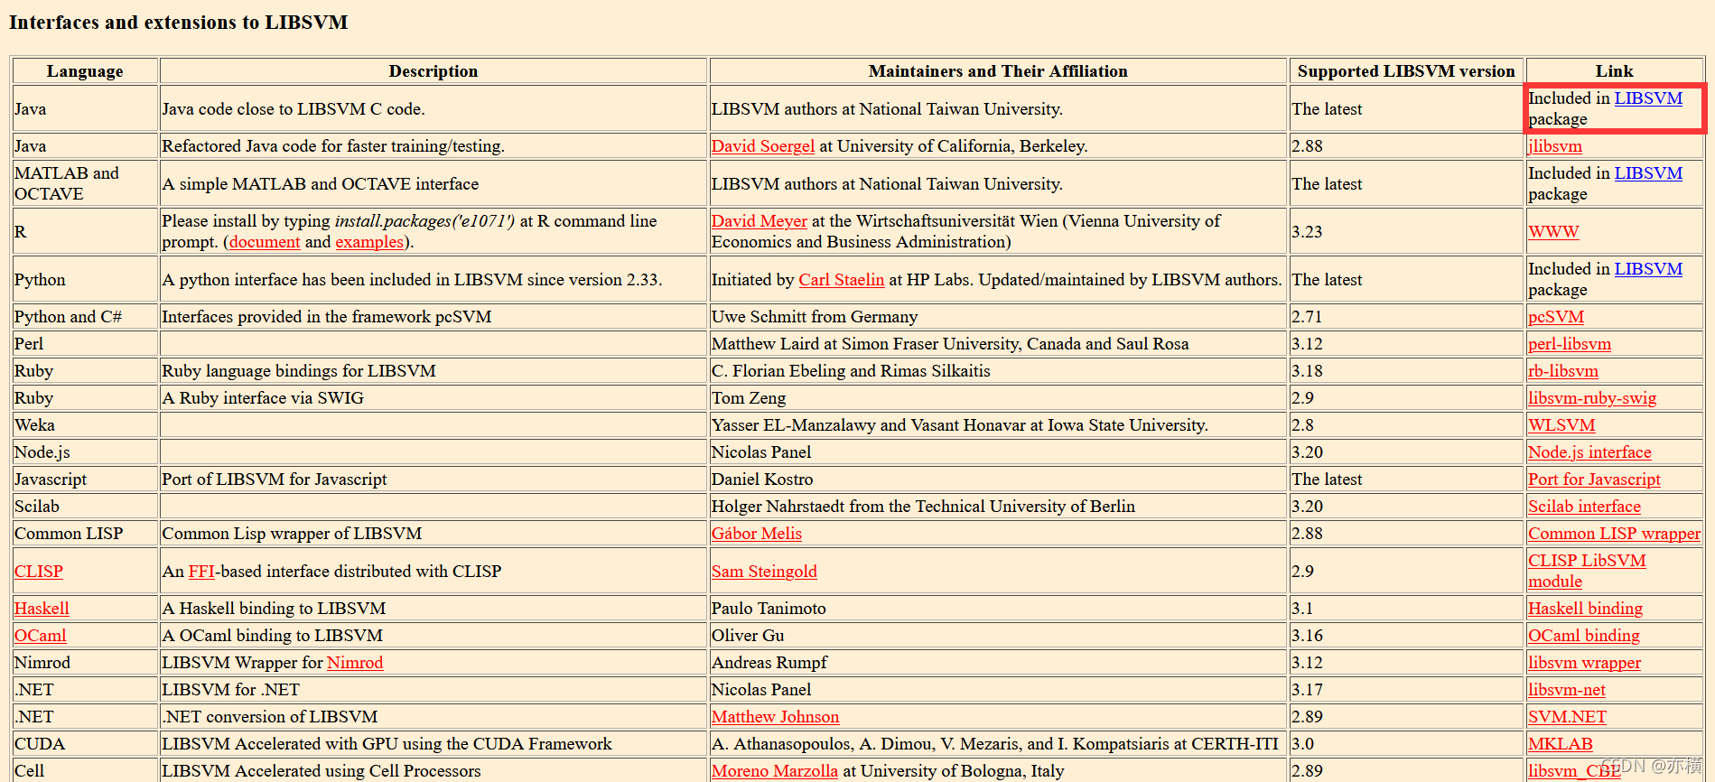Open the libsvm-ruby-swig link

[1592, 398]
